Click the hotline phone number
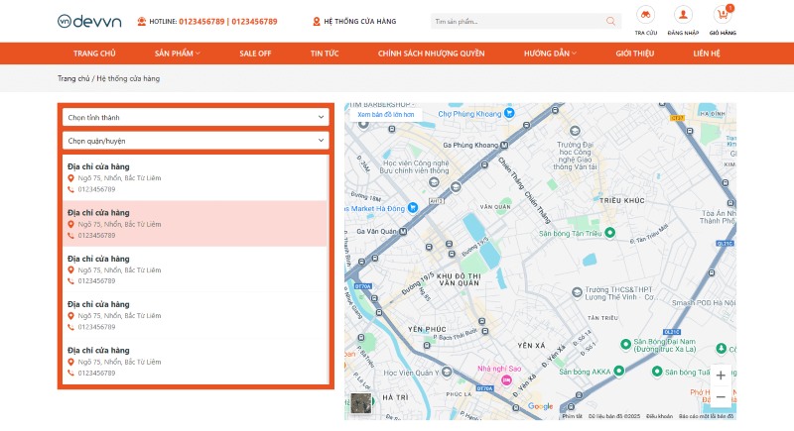 228,21
